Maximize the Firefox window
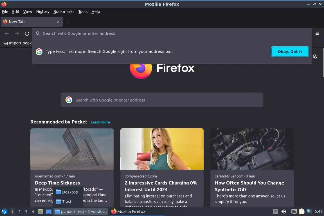Image resolution: width=324 pixels, height=216 pixels. click(314, 4)
